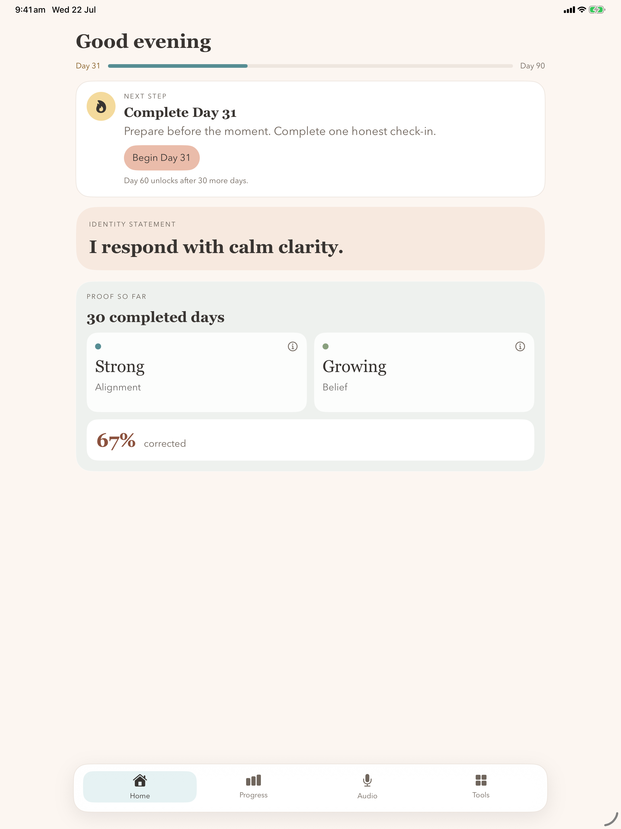The image size is (621, 829).
Task: Tap the 30 completed days heading
Action: [155, 318]
